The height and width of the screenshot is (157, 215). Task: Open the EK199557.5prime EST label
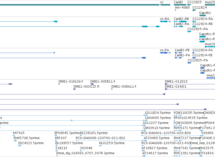(x=69, y=143)
